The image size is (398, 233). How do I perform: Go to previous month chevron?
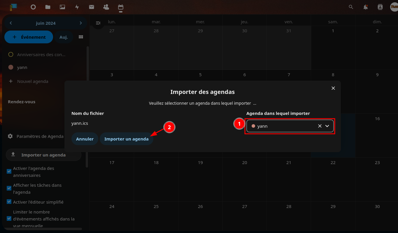[x=11, y=23]
